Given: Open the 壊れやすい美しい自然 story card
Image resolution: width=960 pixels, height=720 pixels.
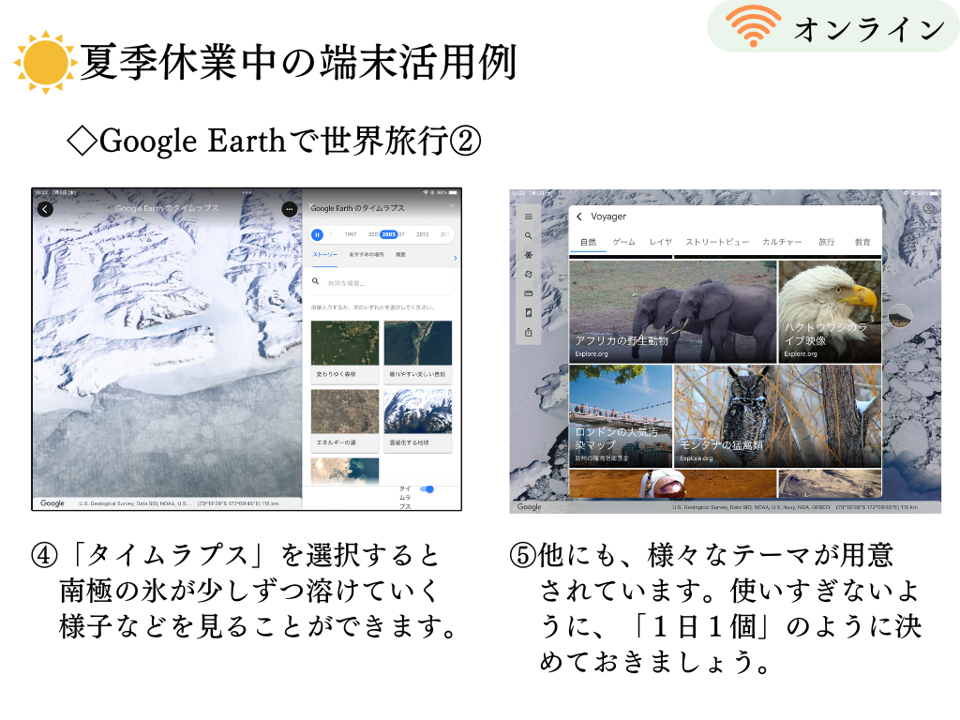Looking at the screenshot, I should tap(418, 352).
